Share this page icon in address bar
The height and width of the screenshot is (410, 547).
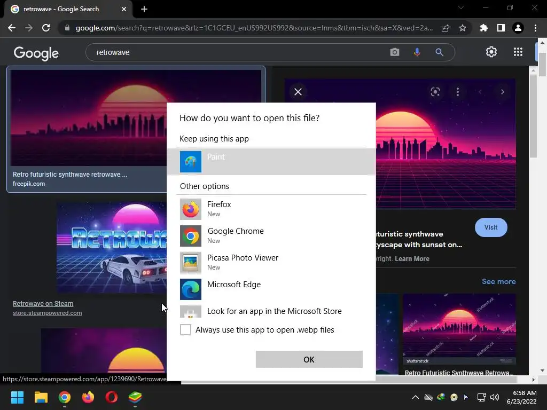446,28
